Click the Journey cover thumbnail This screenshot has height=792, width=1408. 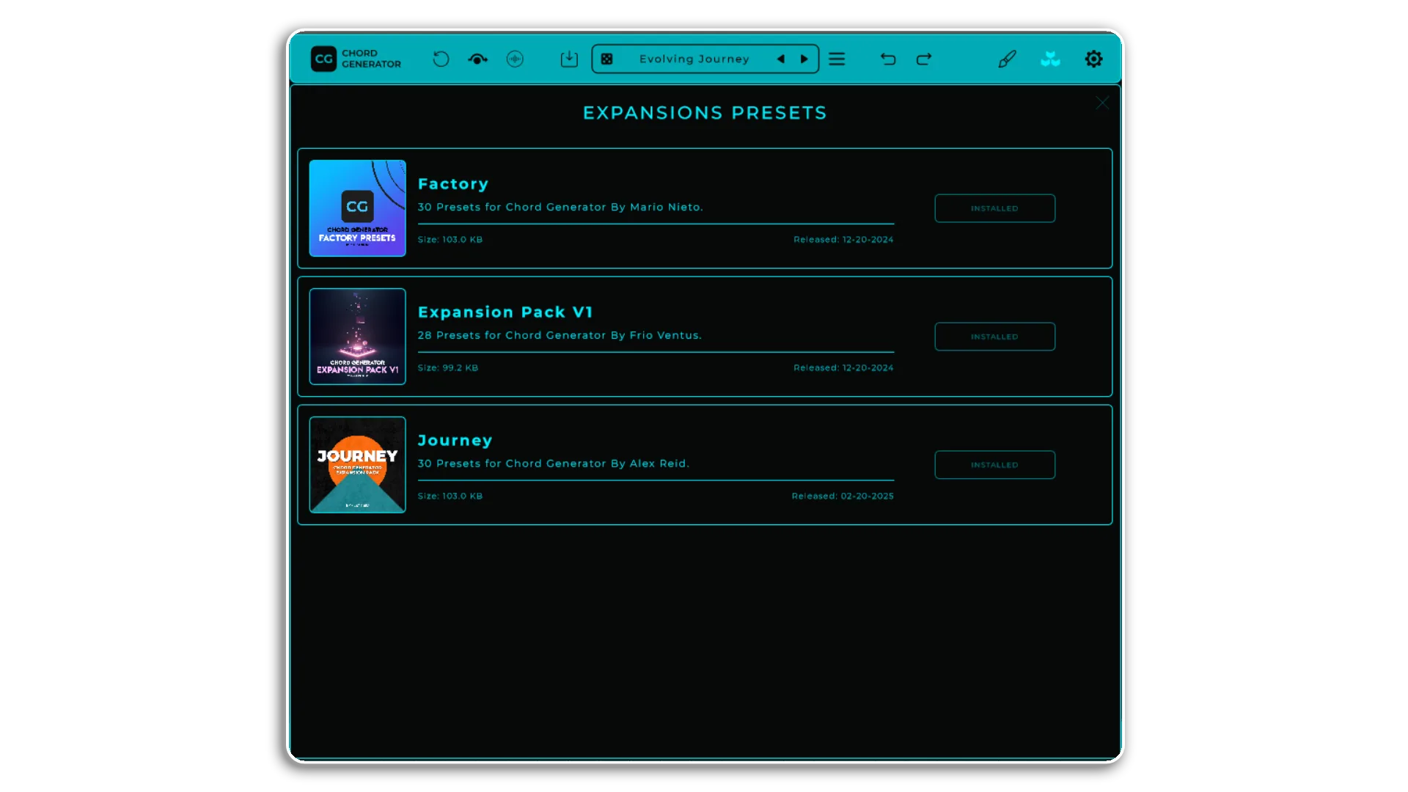click(x=357, y=465)
